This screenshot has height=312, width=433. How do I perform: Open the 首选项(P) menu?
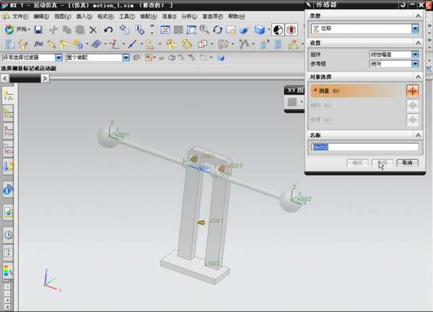(x=213, y=17)
